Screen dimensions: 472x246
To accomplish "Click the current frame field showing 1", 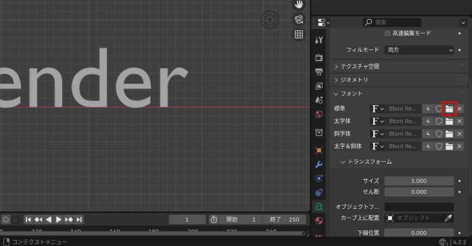I will tap(187, 220).
